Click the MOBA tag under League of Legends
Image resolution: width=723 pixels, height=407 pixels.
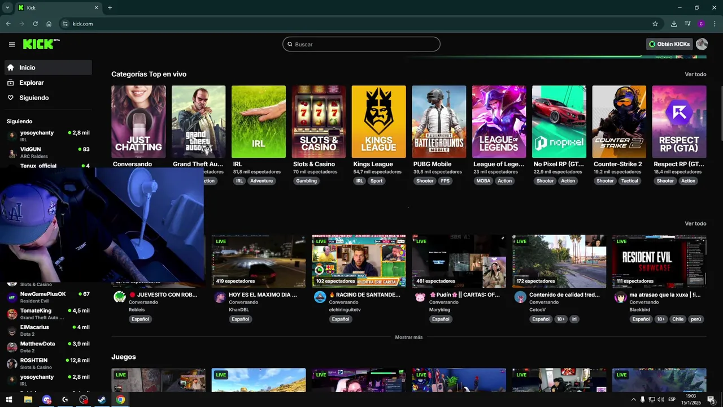point(484,181)
